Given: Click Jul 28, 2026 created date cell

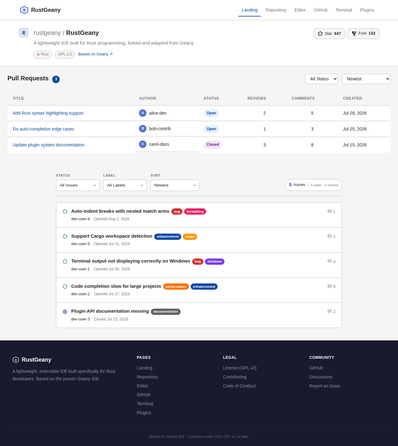Looking at the screenshot, I should click(x=355, y=113).
